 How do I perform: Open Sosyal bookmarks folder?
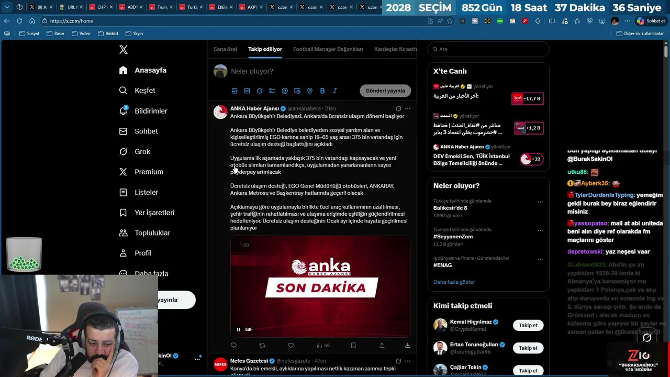point(29,34)
